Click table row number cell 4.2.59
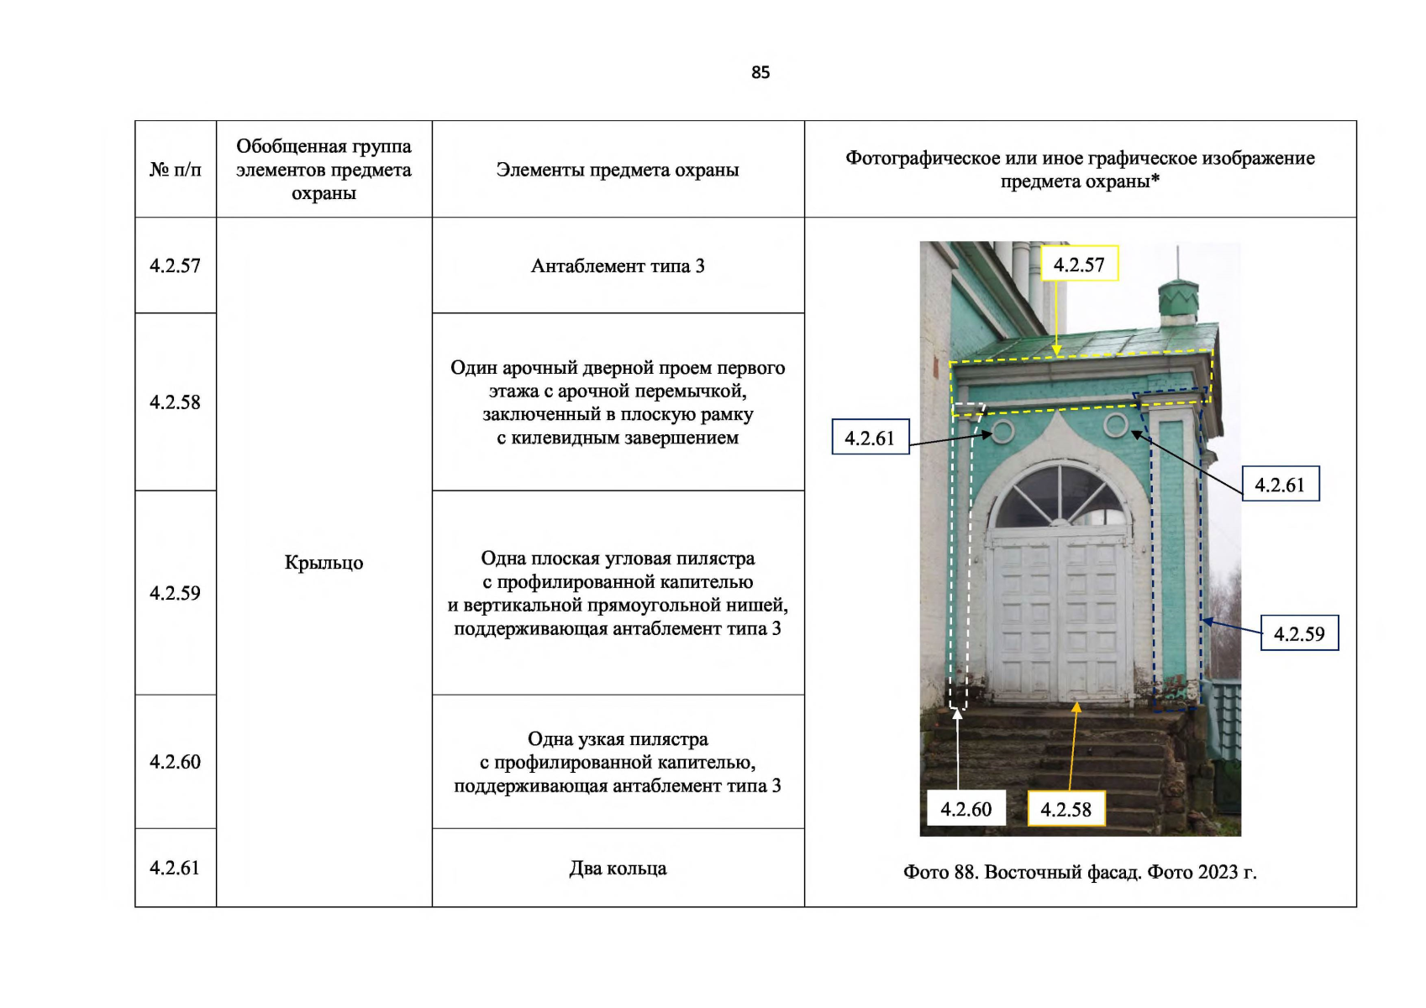 click(x=175, y=593)
